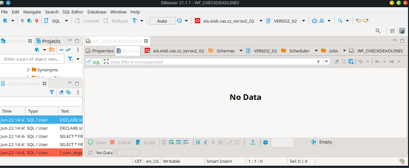Click WF_CHECKDEADLINES breadcrumb item
Screen dimensions: 409x168
(376, 51)
